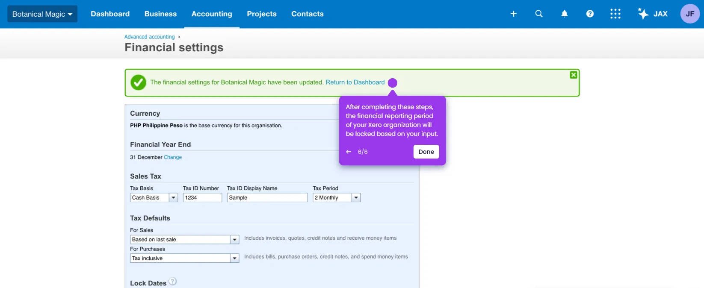Open the Accounting menu
The width and height of the screenshot is (704, 288).
pyautogui.click(x=212, y=14)
